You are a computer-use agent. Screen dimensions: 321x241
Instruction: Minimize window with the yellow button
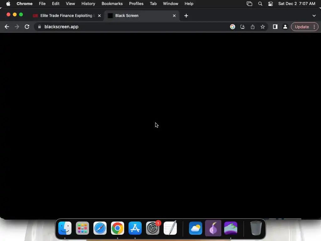15,14
